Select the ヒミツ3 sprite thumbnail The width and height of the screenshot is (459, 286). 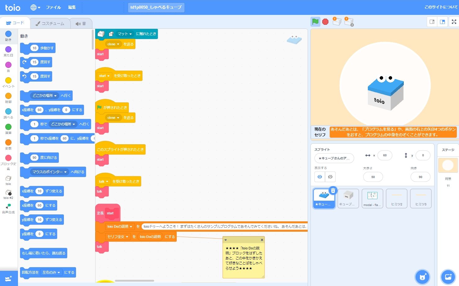tap(421, 199)
